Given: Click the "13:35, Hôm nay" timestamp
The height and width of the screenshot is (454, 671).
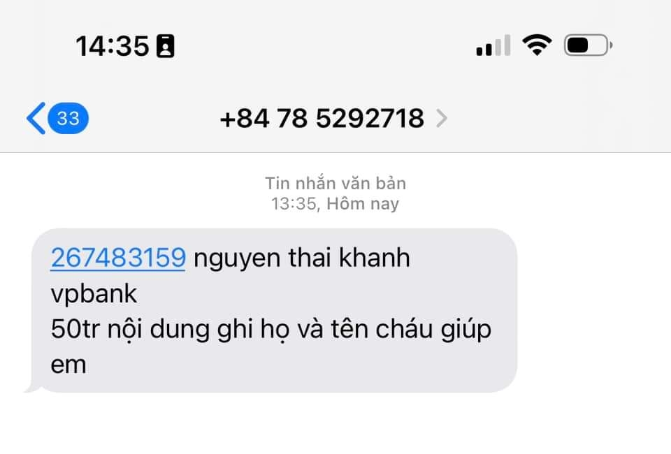Looking at the screenshot, I should (335, 203).
